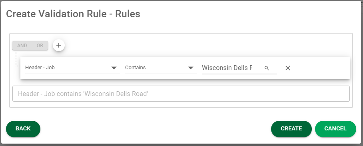Click the Header - Job label text
The width and height of the screenshot is (363, 146).
tap(40, 68)
